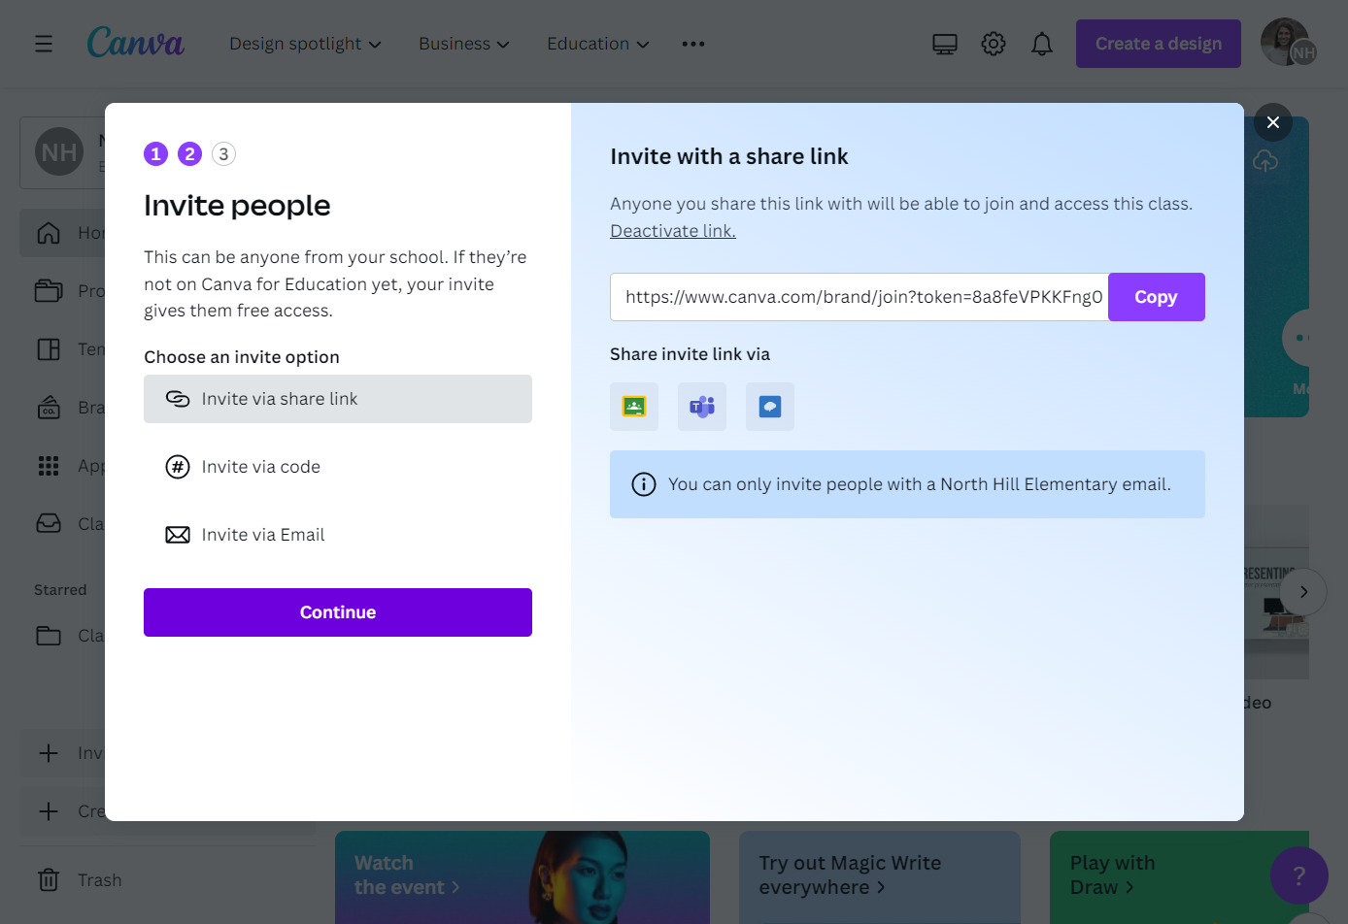This screenshot has width=1348, height=924.
Task: Click the share link URL field
Action: [x=859, y=297]
